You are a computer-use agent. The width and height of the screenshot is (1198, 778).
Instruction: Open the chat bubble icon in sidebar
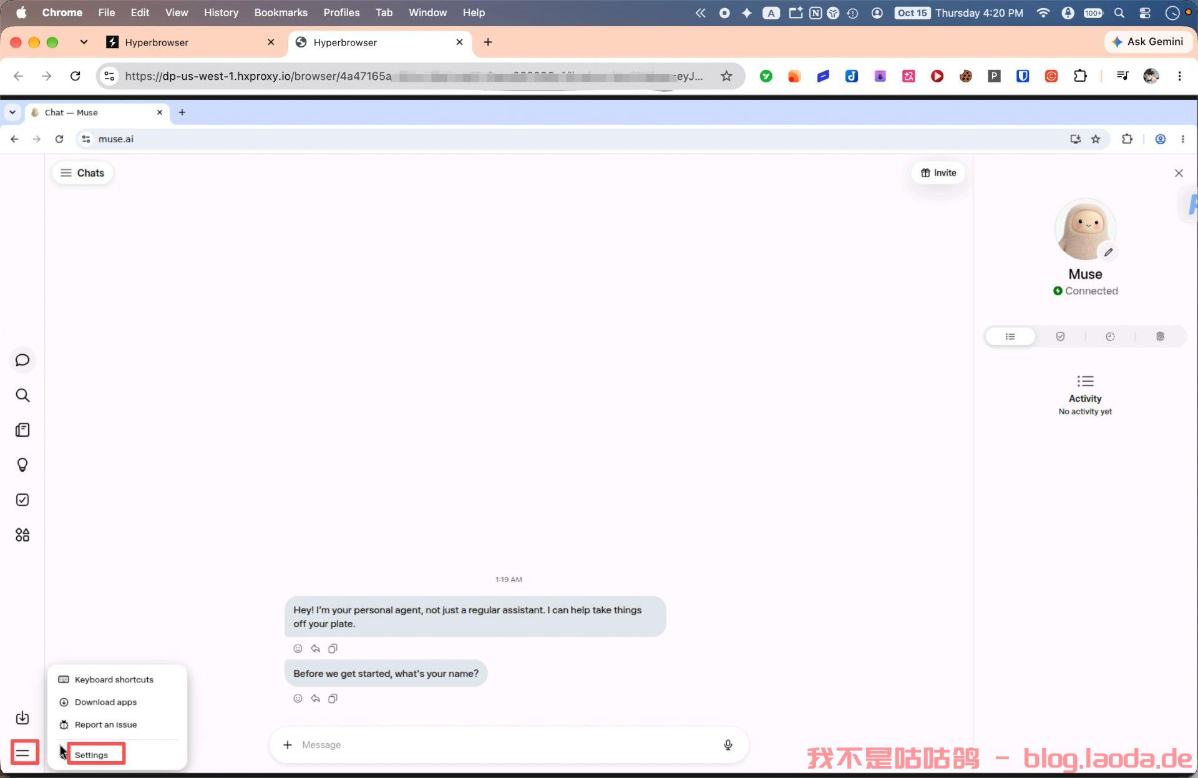[22, 360]
